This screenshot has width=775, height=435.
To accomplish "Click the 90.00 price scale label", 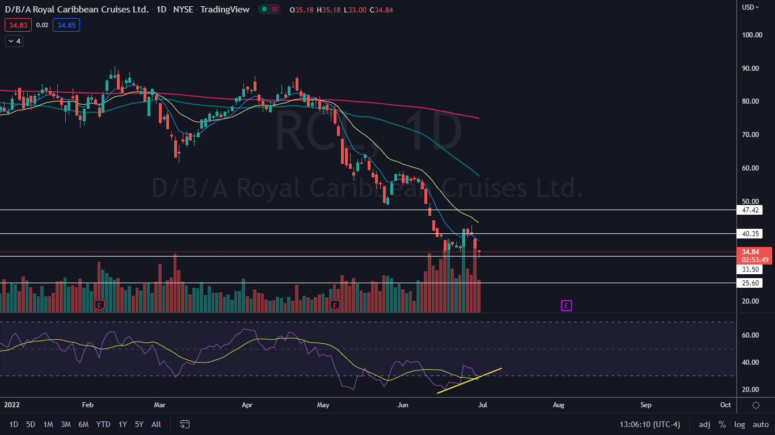I will click(751, 69).
